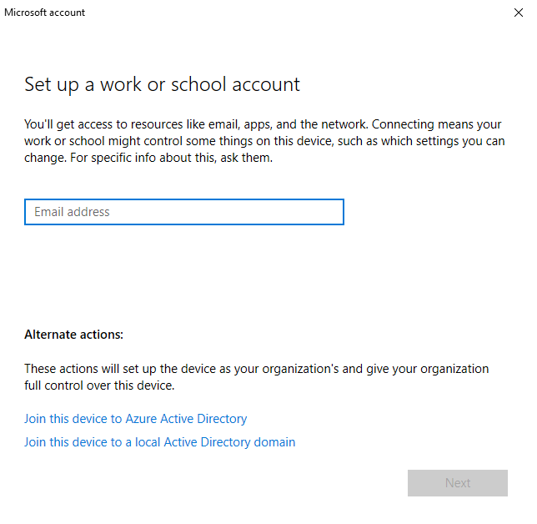Click the text 'These actions will set up the device'

coord(257,377)
